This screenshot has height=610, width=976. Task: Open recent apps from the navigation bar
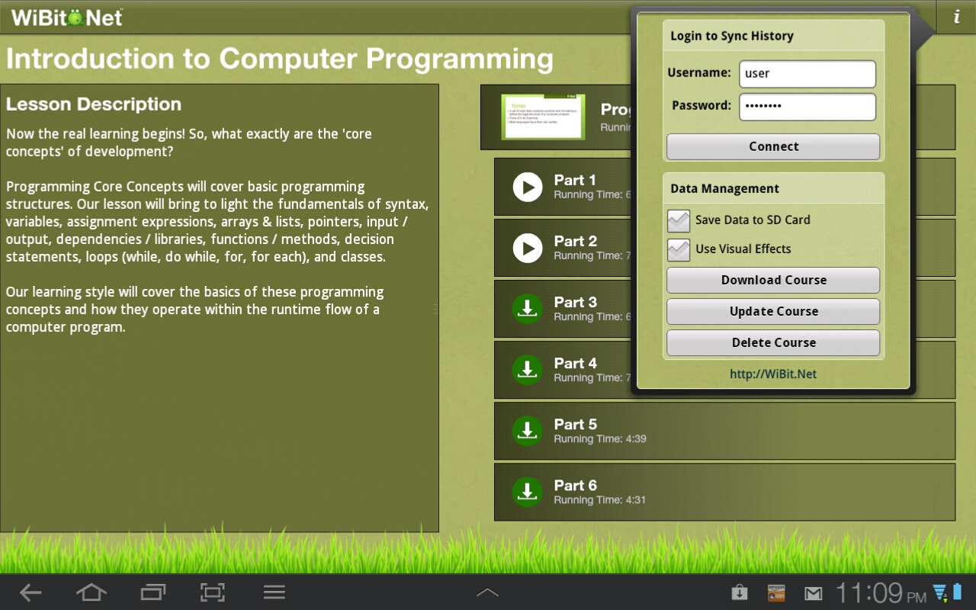pos(152,592)
